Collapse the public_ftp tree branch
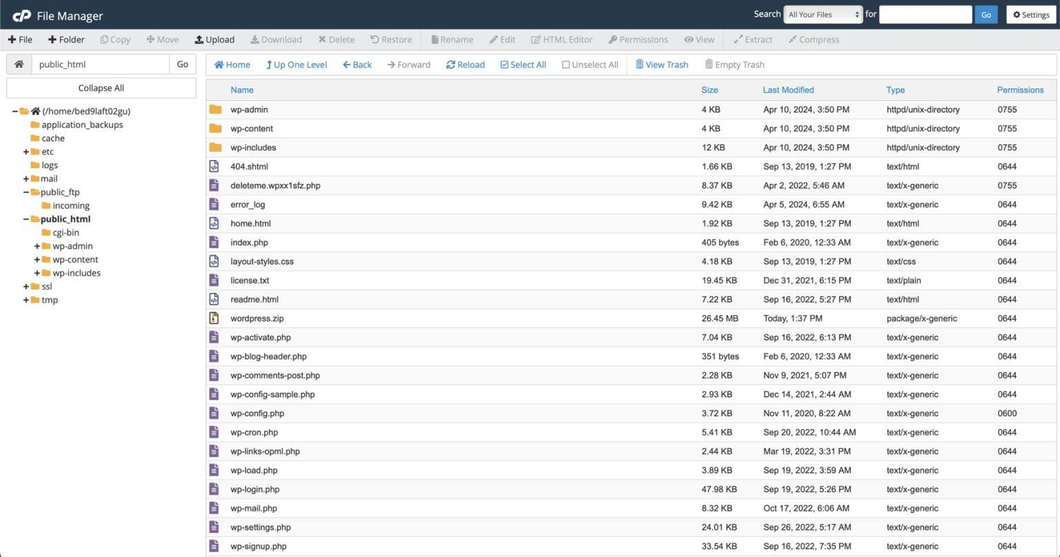 26,192
